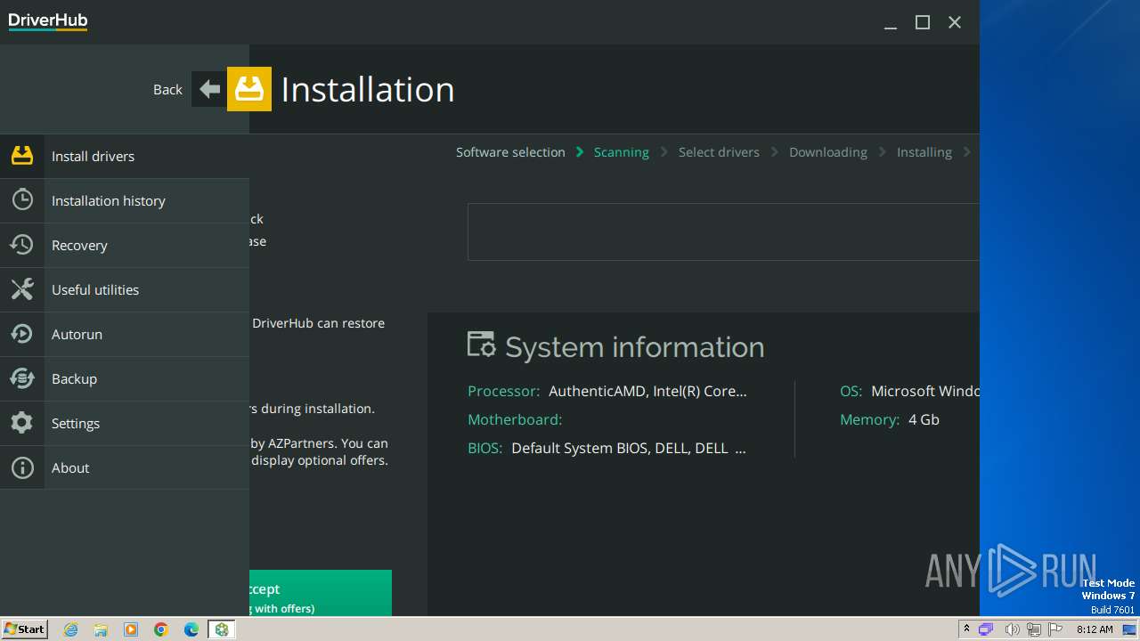The image size is (1140, 641).
Task: Click the DriverHub taskbar button
Action: [x=221, y=629]
